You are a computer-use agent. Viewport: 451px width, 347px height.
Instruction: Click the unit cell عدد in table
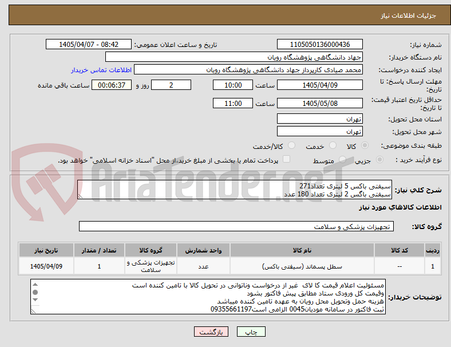[x=203, y=266]
